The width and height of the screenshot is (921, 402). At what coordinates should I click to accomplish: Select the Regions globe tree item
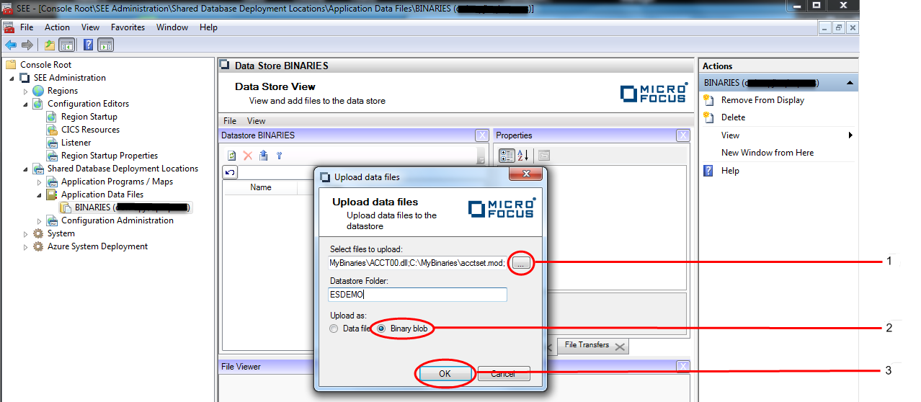pyautogui.click(x=63, y=91)
